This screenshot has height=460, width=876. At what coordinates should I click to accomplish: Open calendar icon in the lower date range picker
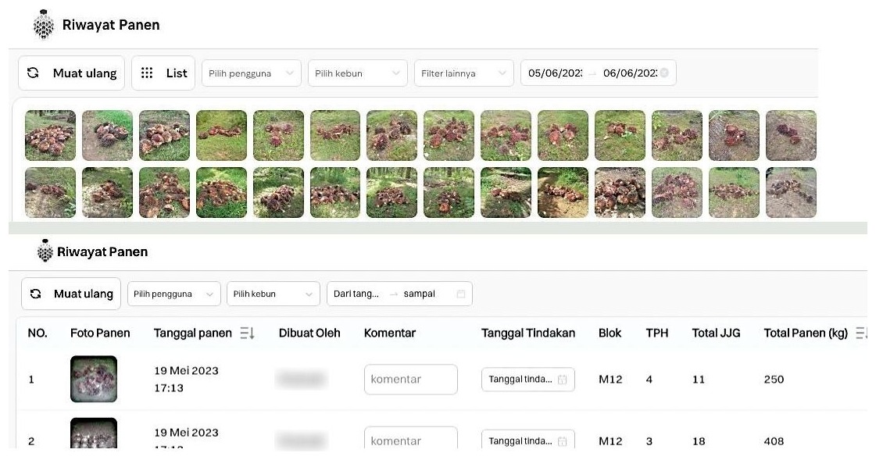461,294
